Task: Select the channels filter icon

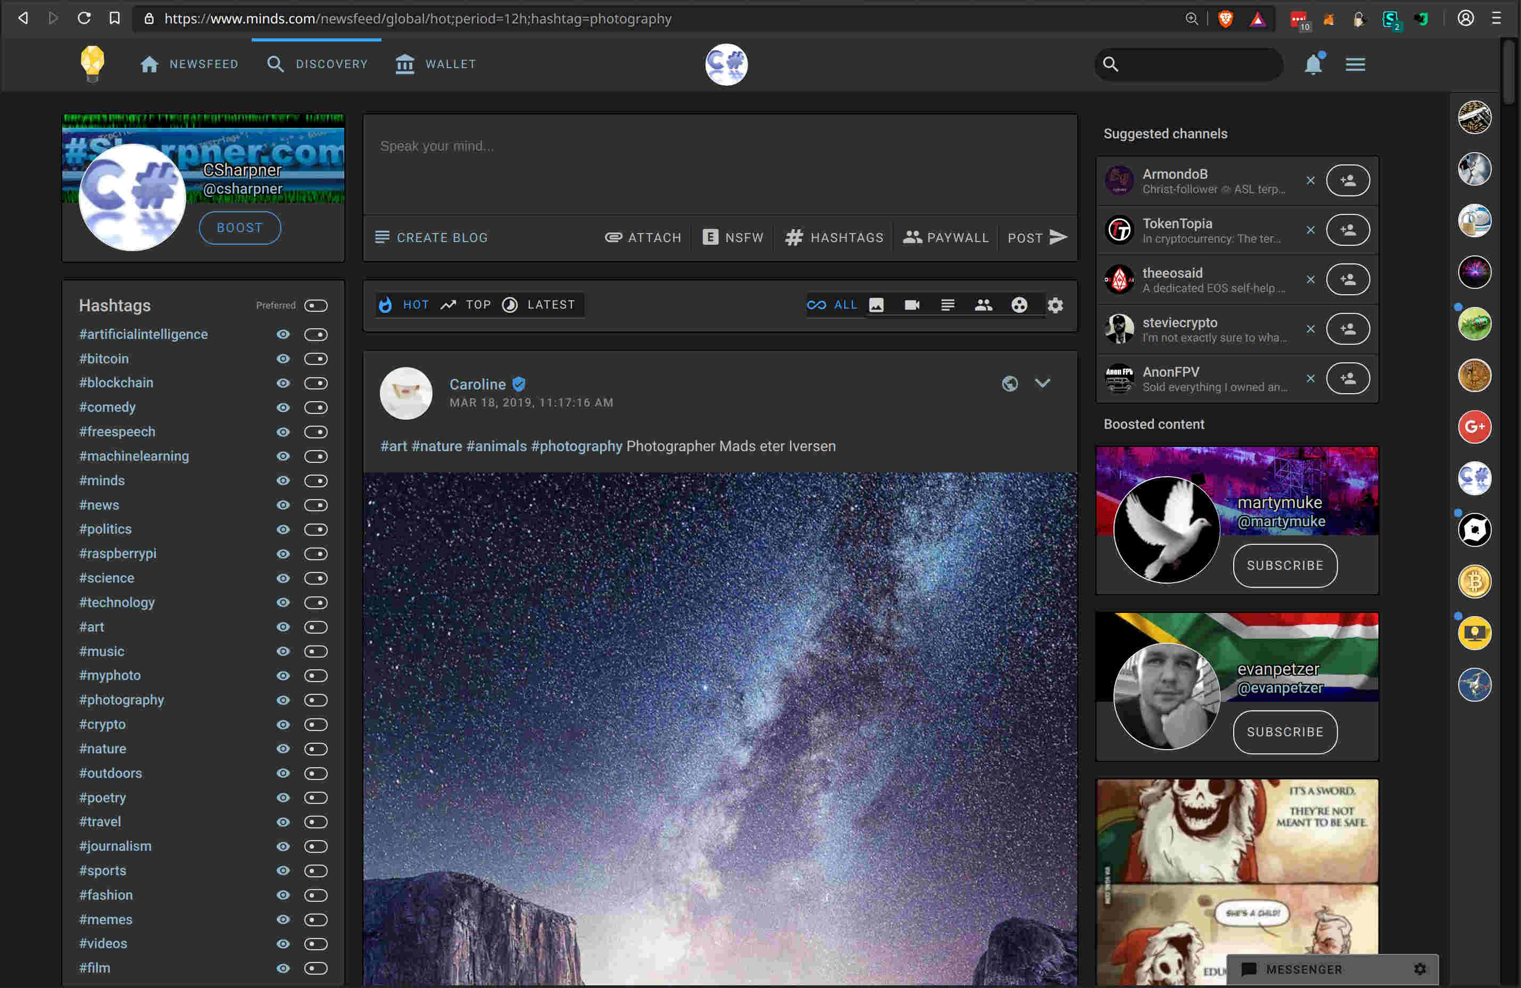Action: pos(984,305)
